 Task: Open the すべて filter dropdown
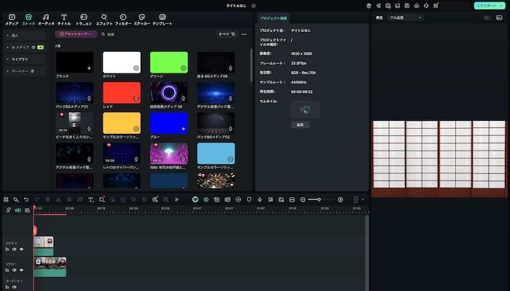227,34
